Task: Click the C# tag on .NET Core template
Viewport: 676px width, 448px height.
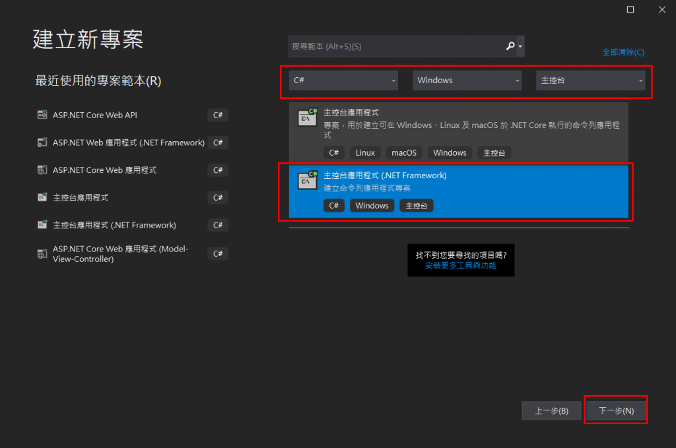Action: pyautogui.click(x=333, y=152)
